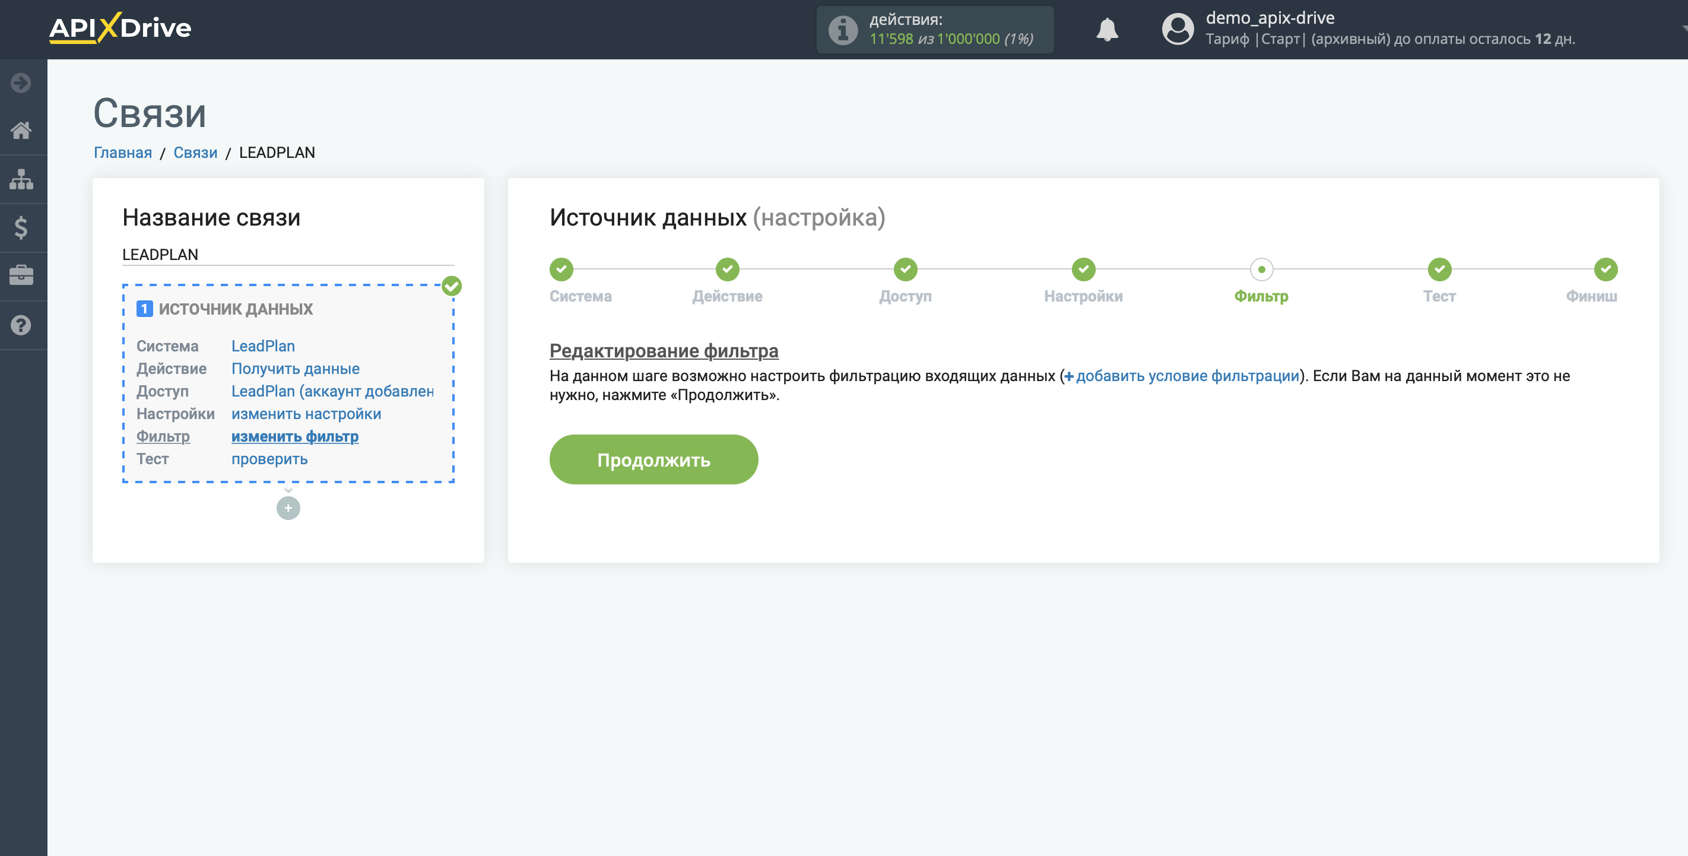Click изменить настройки link
Image resolution: width=1688 pixels, height=856 pixels.
(x=306, y=414)
